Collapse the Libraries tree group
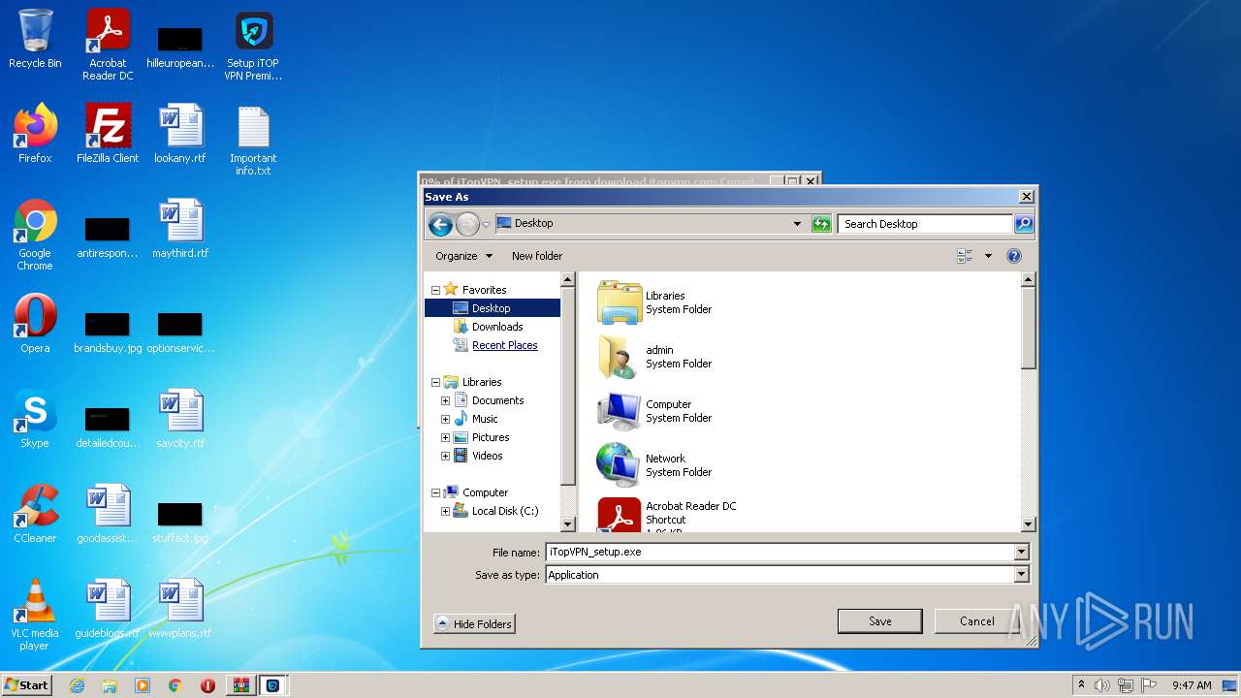Image resolution: width=1241 pixels, height=698 pixels. point(435,382)
